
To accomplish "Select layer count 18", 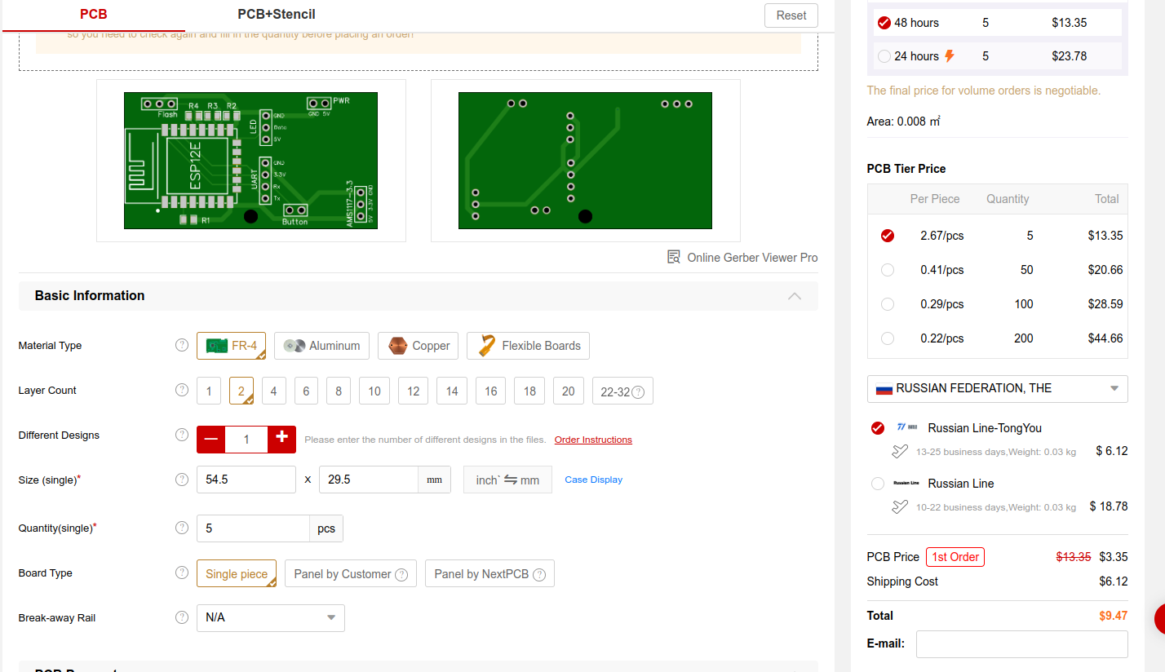I will coord(529,391).
